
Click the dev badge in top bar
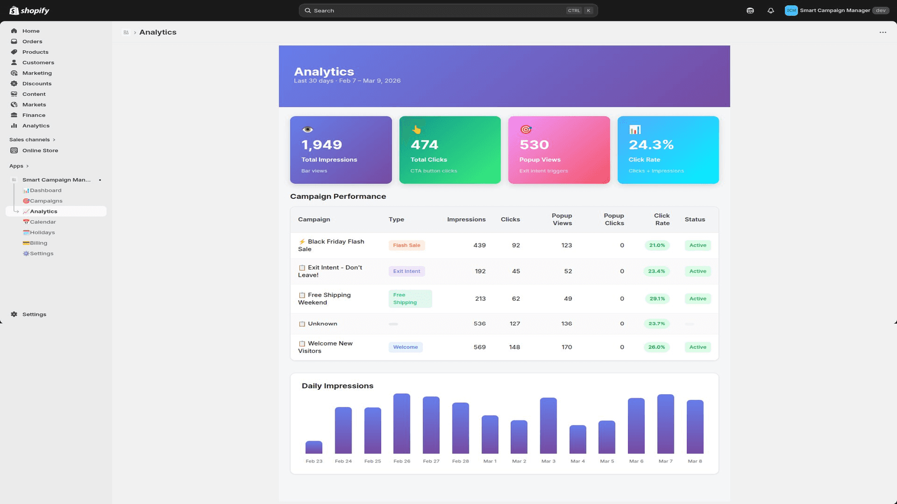881,11
